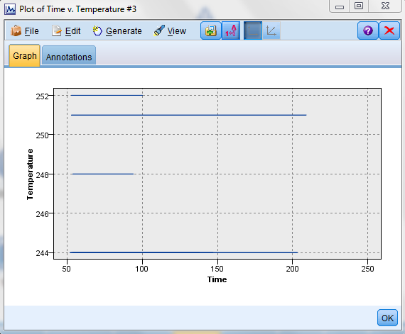Toggle the axes edit mode toolbar icon
The height and width of the screenshot is (334, 405).
271,30
